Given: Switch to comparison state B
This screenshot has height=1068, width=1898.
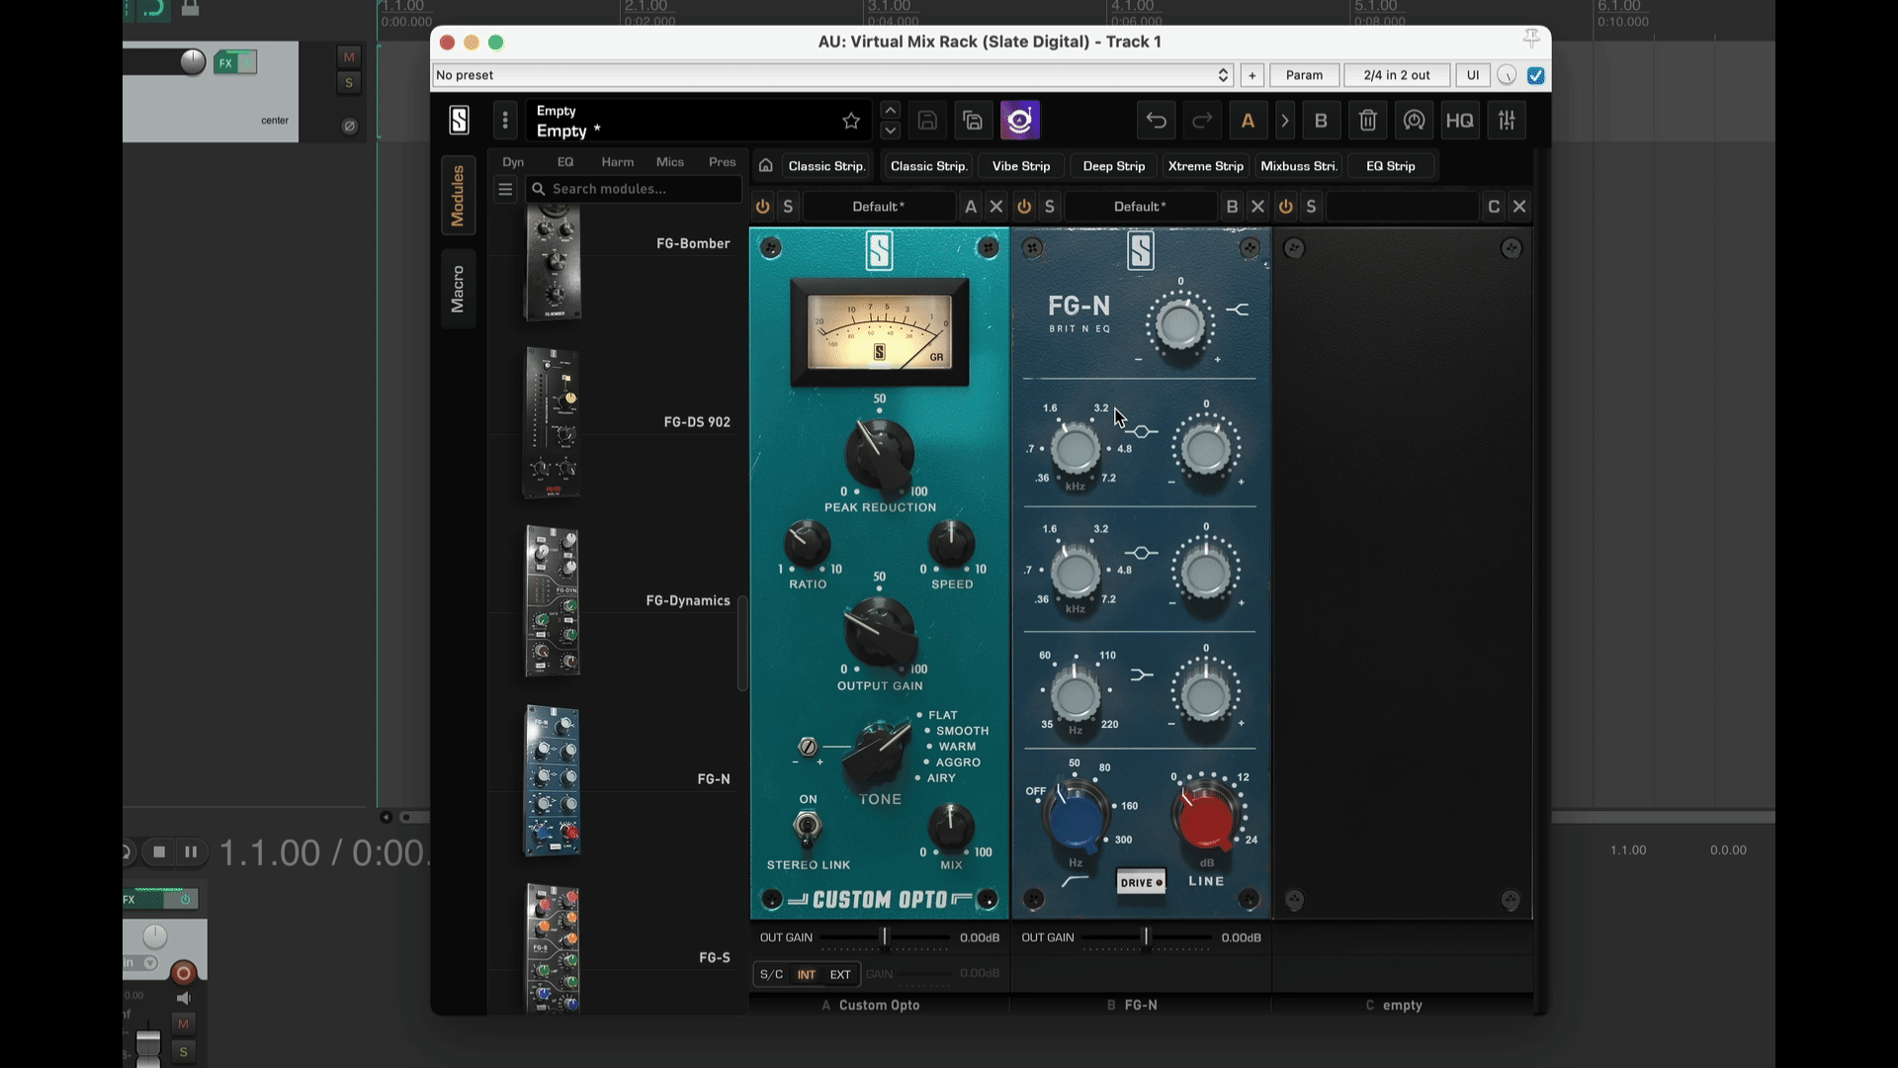Looking at the screenshot, I should click(1321, 121).
